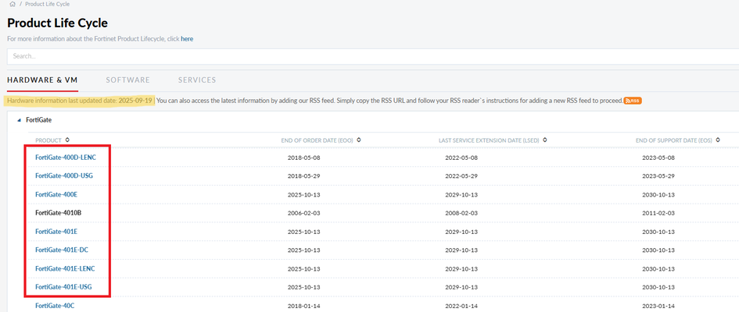Select the FortiGate-4010B product name
The image size is (739, 312).
click(x=59, y=213)
